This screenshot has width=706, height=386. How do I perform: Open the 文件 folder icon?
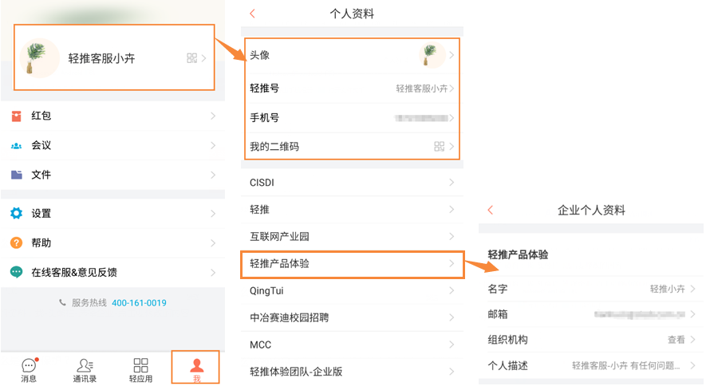click(16, 175)
